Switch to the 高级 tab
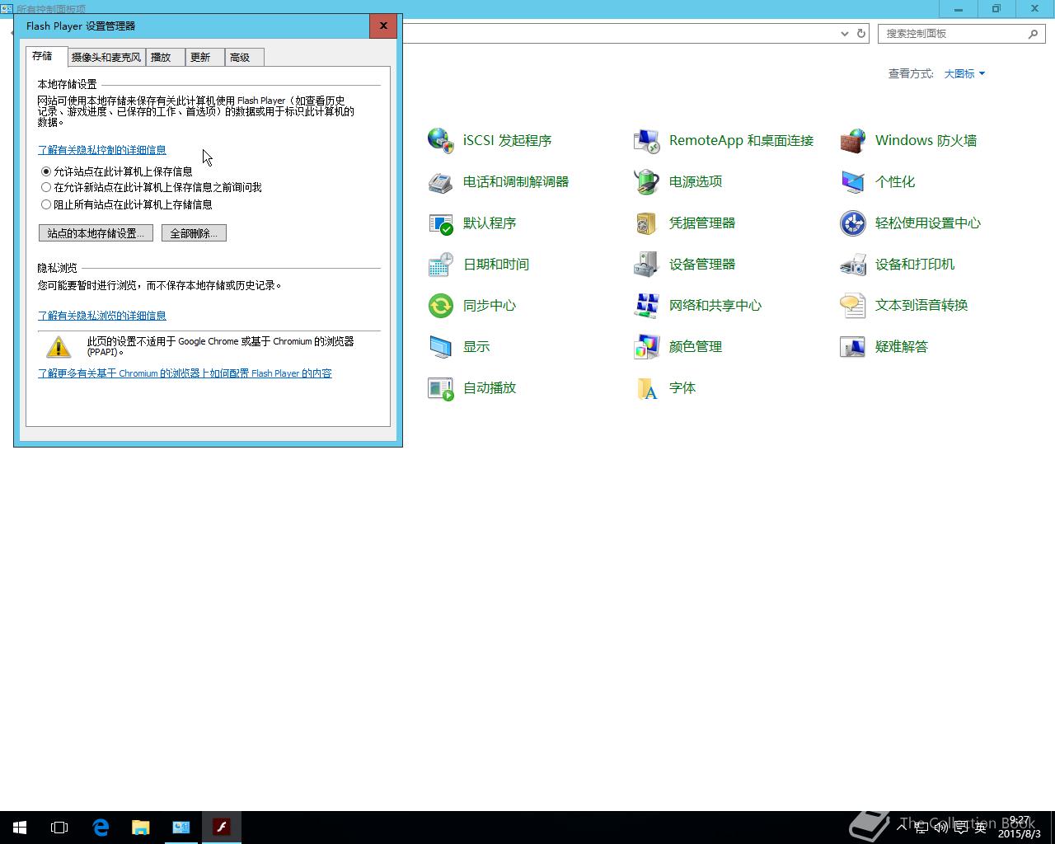Viewport: 1055px width, 844px height. click(244, 57)
